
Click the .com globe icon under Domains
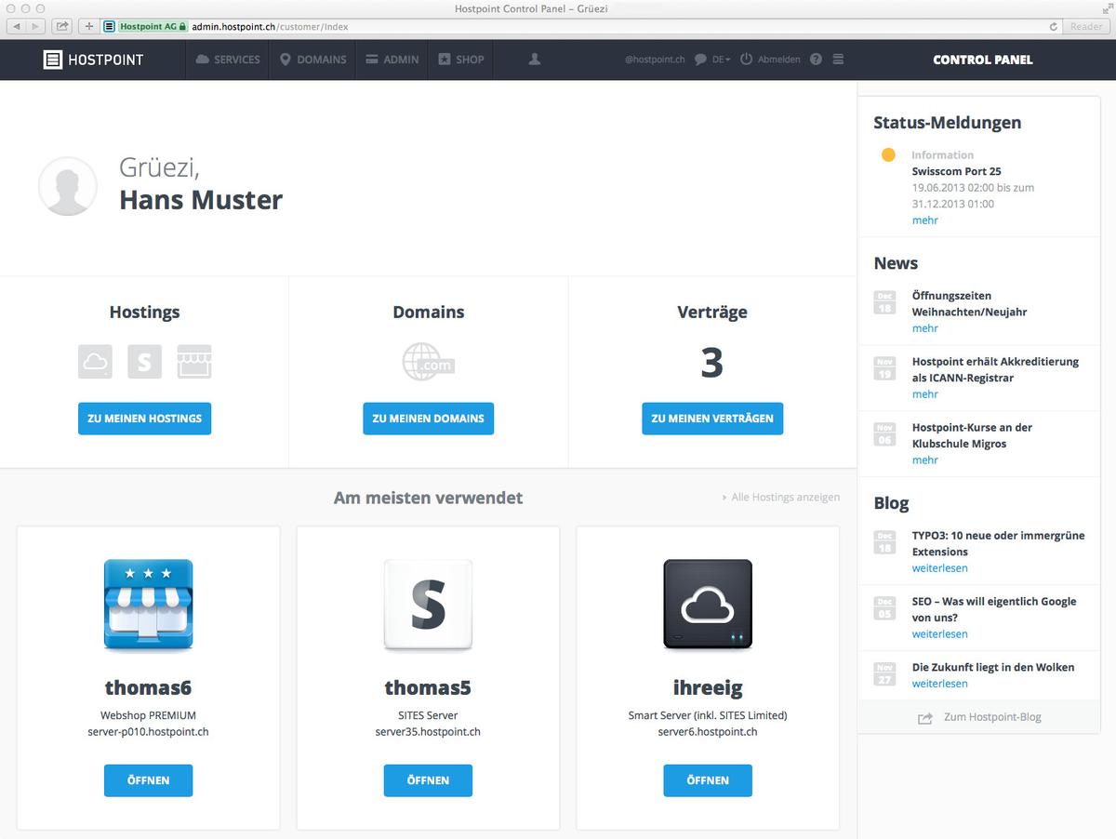coord(428,362)
